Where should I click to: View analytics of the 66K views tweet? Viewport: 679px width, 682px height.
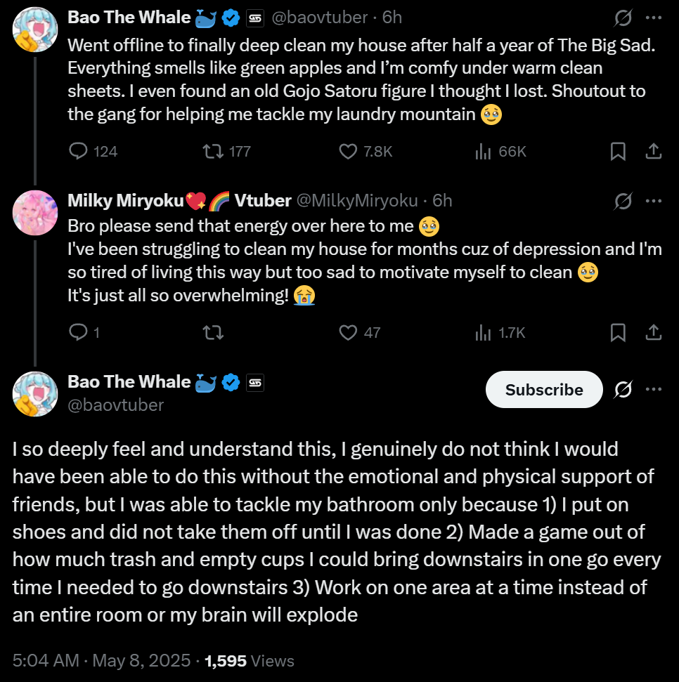tap(483, 151)
